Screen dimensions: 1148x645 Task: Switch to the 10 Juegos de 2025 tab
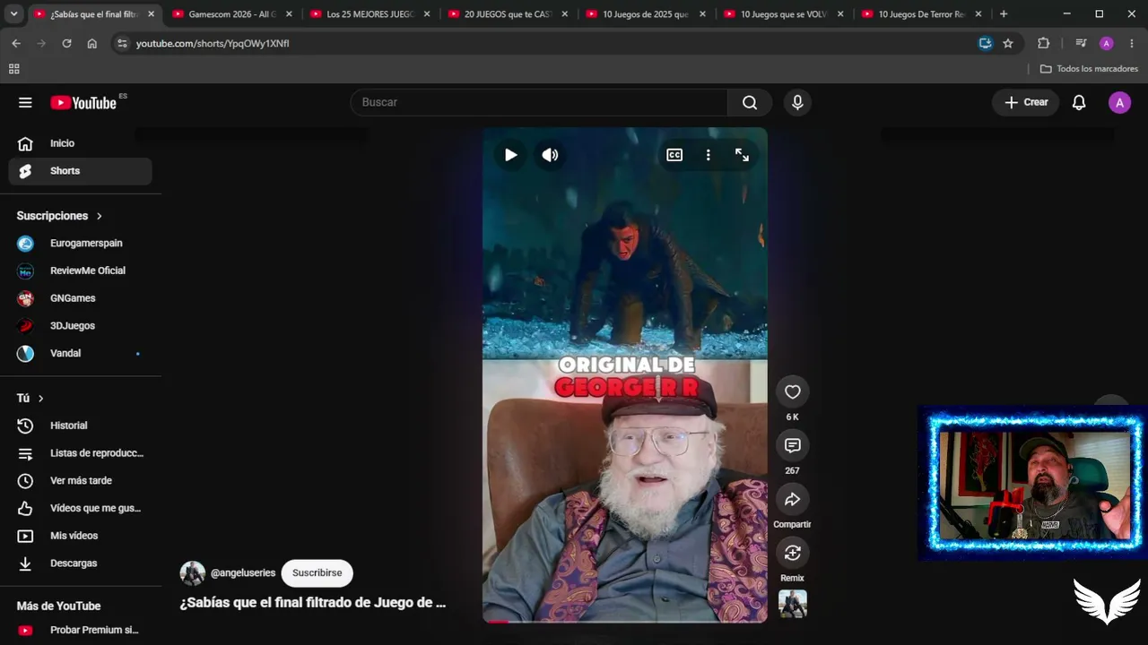click(x=645, y=14)
